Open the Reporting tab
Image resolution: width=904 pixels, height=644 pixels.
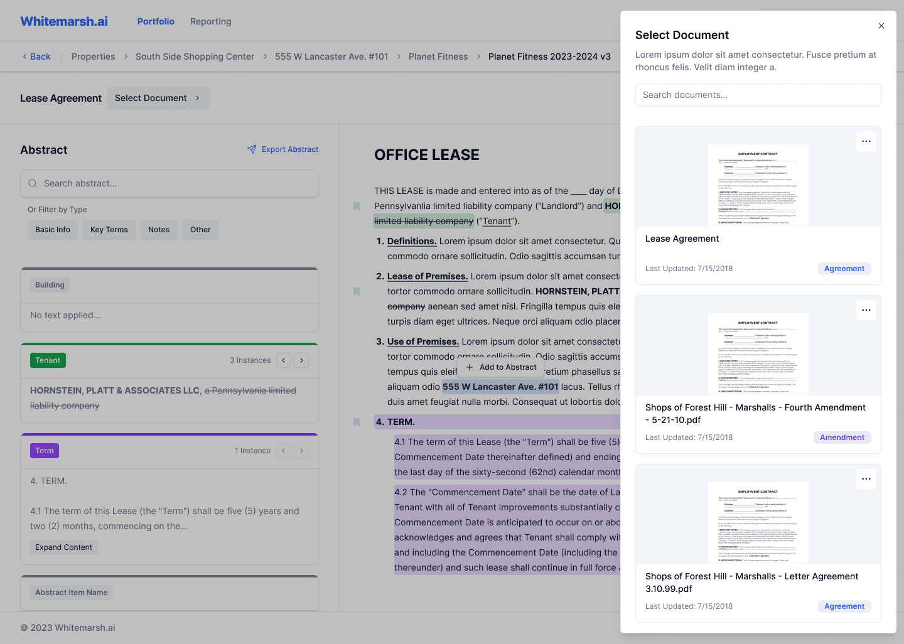(211, 21)
